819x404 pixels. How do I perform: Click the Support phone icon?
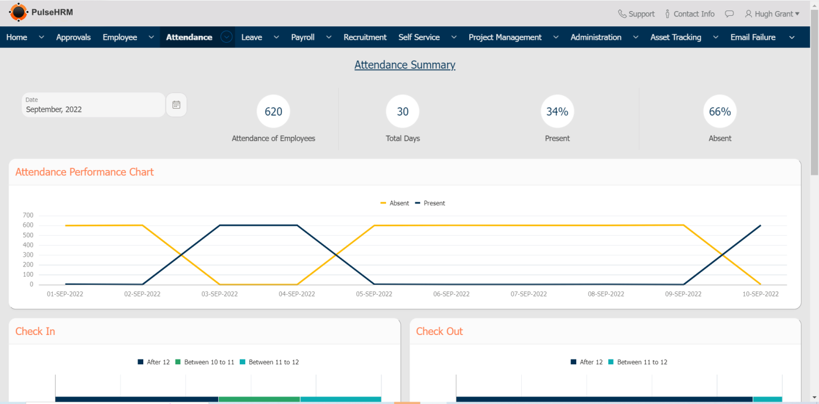point(622,13)
